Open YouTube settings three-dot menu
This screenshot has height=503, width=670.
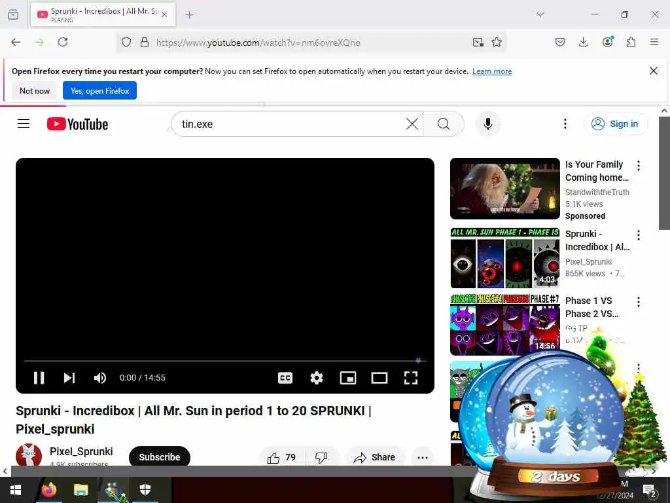[x=565, y=124]
